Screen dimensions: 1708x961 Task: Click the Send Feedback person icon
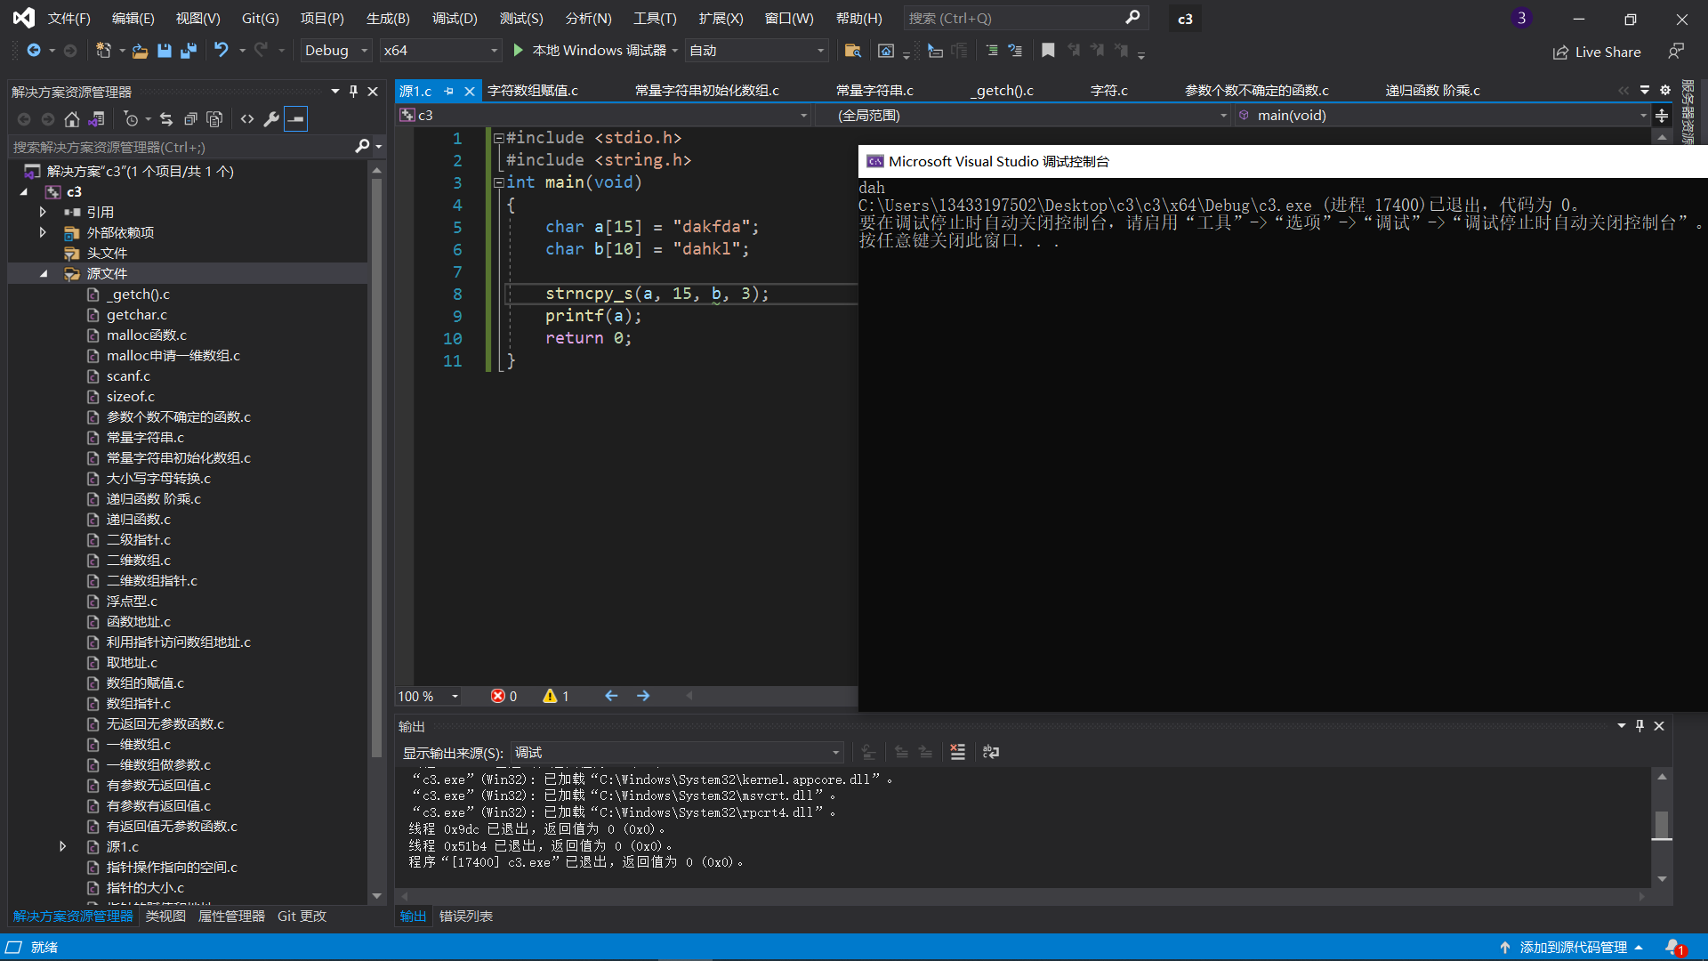[1676, 52]
